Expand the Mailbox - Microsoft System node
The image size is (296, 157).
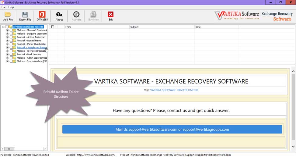tap(8, 30)
